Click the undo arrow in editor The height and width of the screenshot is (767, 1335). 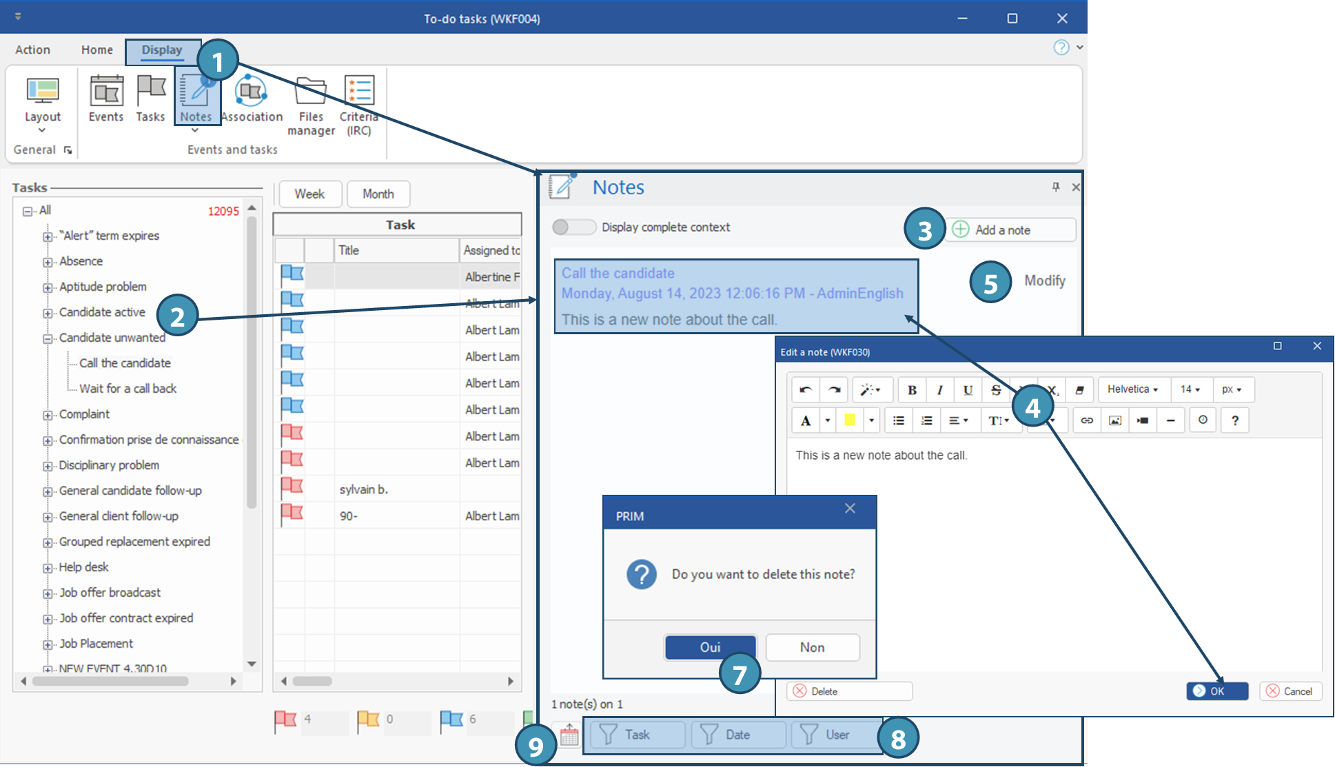click(x=805, y=390)
